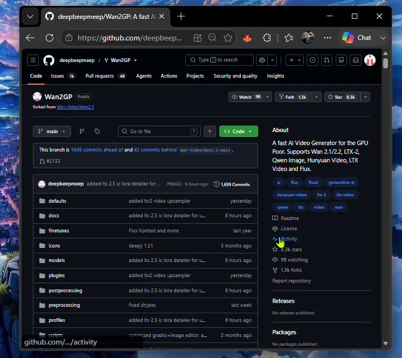Expand the Chat button dropdown arrow
402x358 pixels.
[383, 38]
